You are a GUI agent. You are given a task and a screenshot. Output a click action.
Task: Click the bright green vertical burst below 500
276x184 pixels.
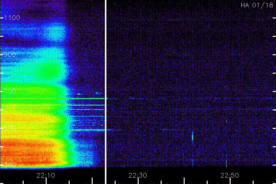193,136
